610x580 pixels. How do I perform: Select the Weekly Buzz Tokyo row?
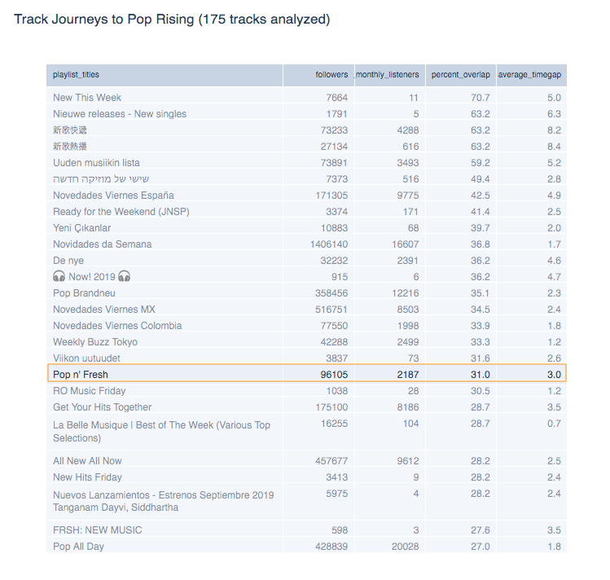[x=95, y=342]
